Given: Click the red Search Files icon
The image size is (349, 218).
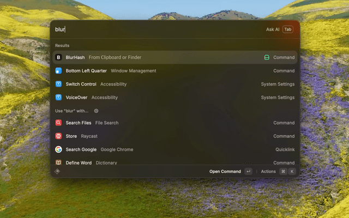Looking at the screenshot, I should pyautogui.click(x=59, y=123).
